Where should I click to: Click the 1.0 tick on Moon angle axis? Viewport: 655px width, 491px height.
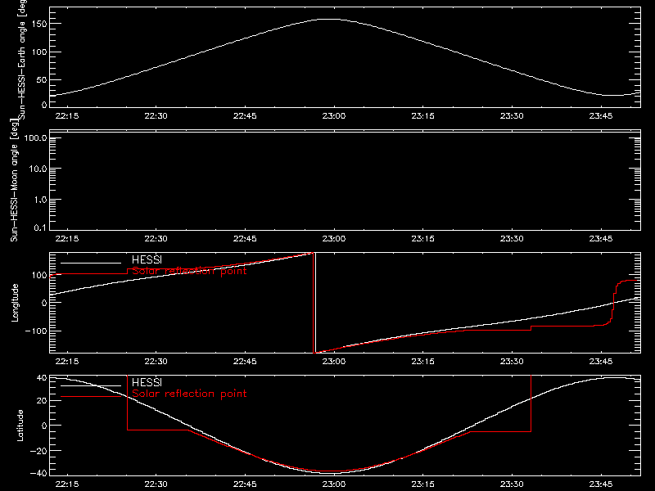[40, 200]
